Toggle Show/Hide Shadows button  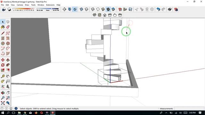9,9
